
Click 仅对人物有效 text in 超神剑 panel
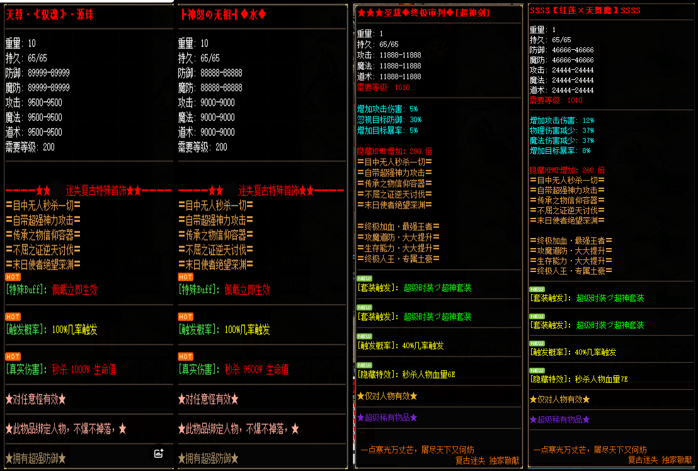[387, 397]
